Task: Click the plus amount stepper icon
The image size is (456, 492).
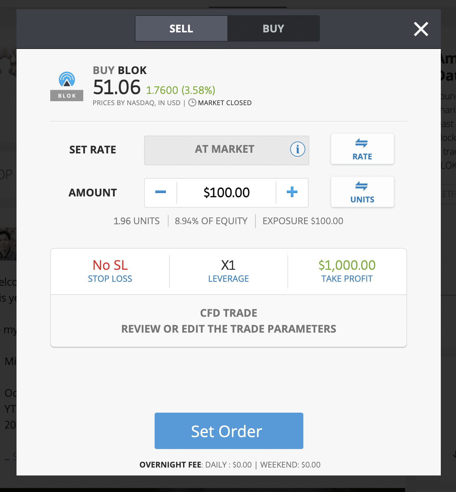Action: point(292,192)
